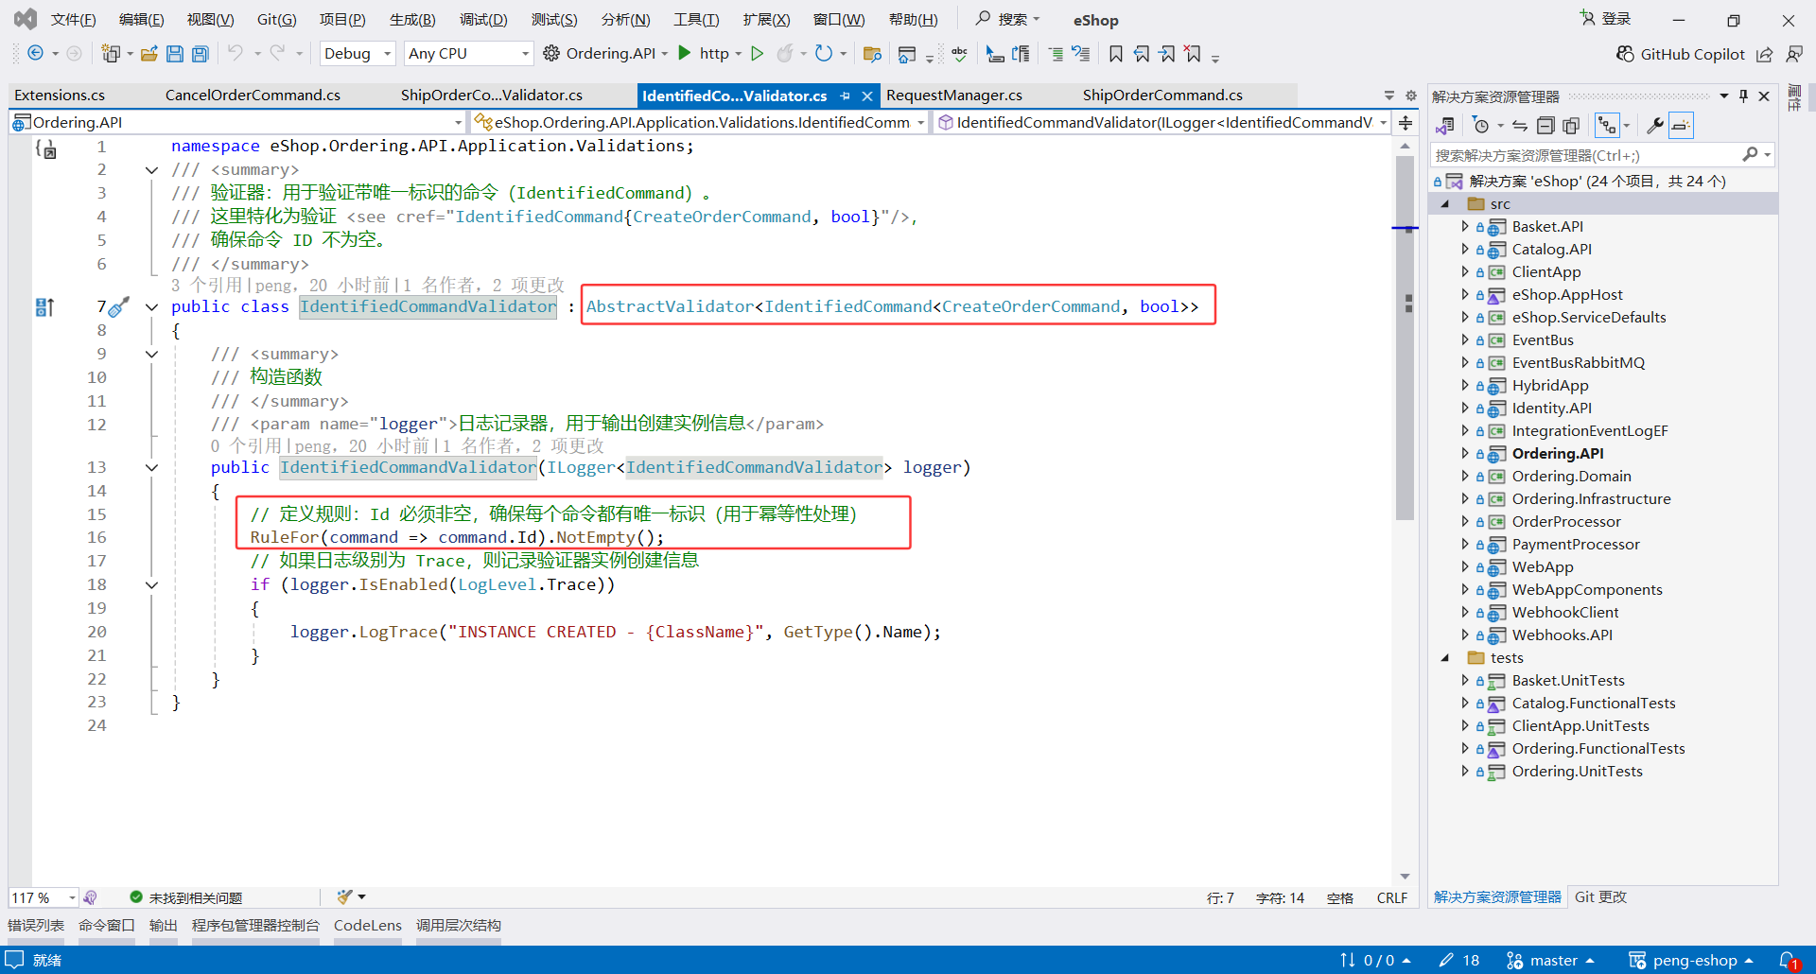
Task: Open the 工具(T) menu
Action: click(696, 20)
